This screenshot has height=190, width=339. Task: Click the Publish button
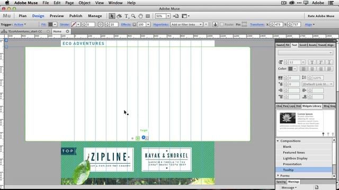[x=76, y=16]
